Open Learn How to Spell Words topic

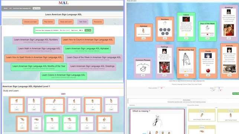(x=34, y=58)
